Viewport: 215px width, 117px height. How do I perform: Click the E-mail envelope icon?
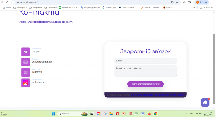coord(25,62)
